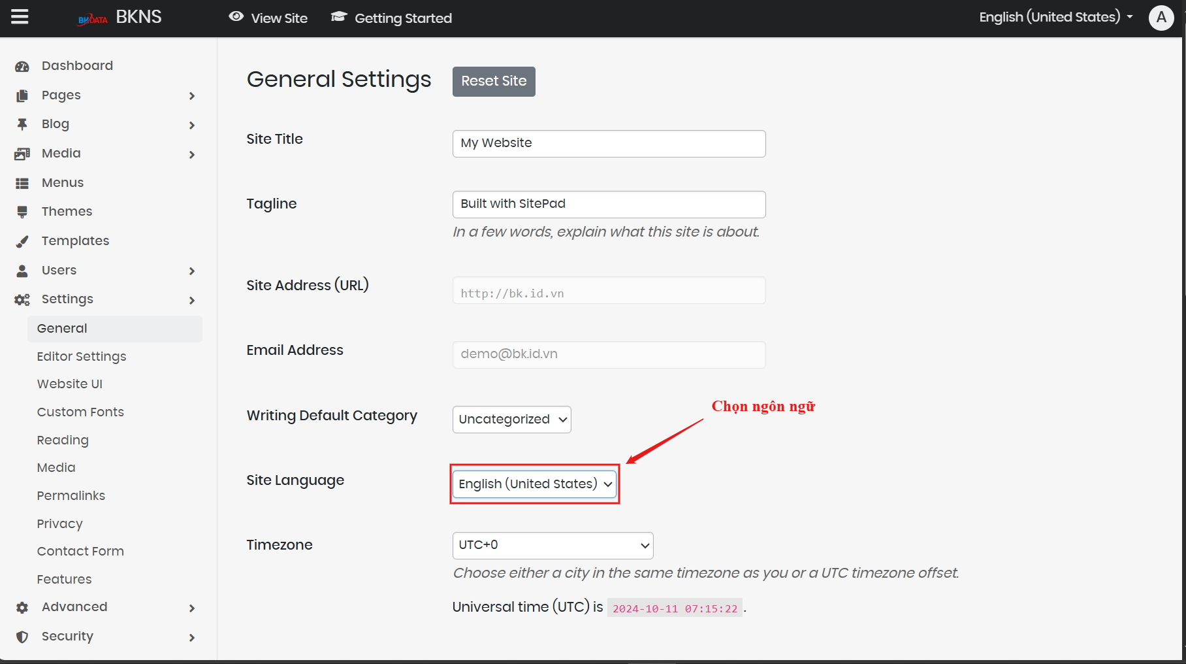
Task: Open the Timezone UTC+0 dropdown
Action: coord(553,545)
